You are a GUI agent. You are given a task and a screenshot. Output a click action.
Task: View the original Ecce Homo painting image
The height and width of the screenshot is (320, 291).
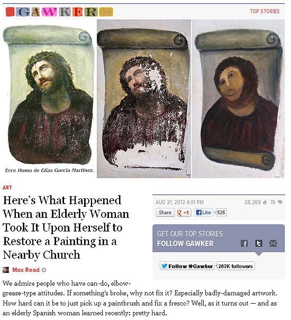[49, 95]
